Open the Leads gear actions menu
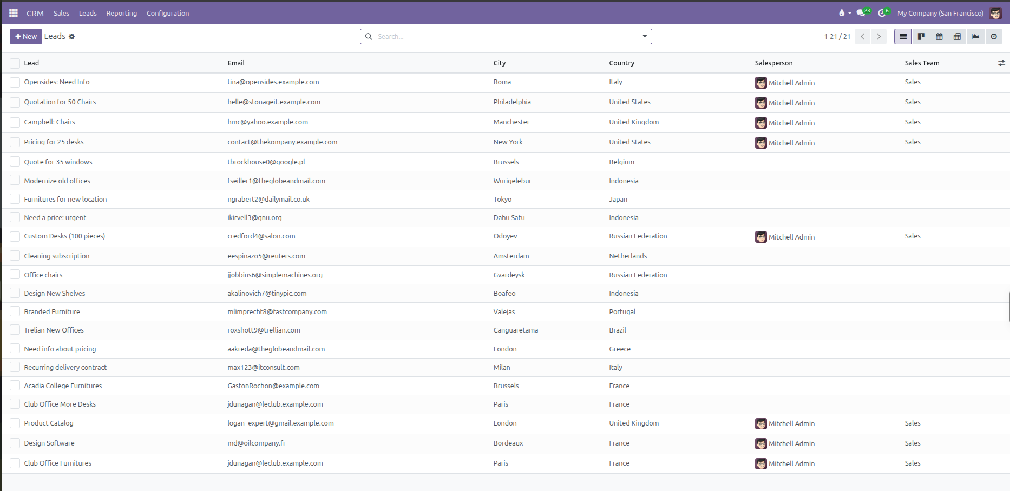Image resolution: width=1010 pixels, height=491 pixels. (71, 37)
